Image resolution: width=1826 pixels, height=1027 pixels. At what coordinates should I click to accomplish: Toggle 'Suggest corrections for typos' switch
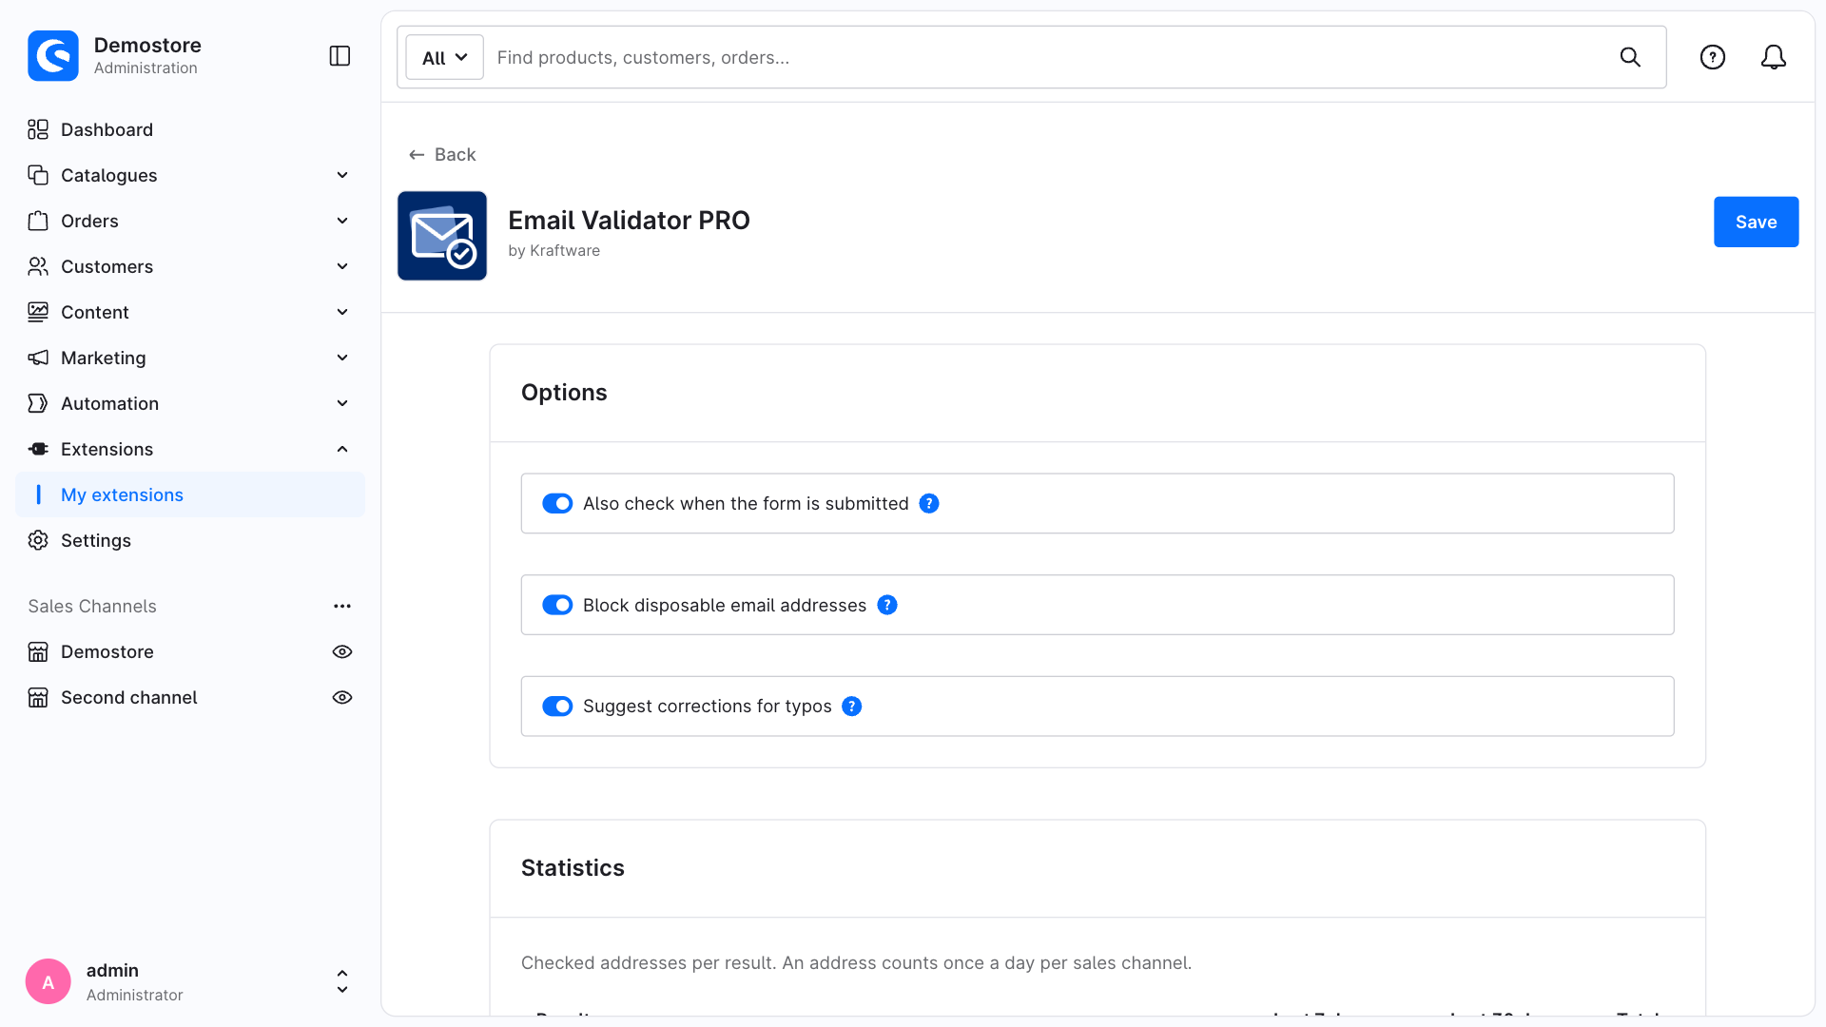click(557, 706)
